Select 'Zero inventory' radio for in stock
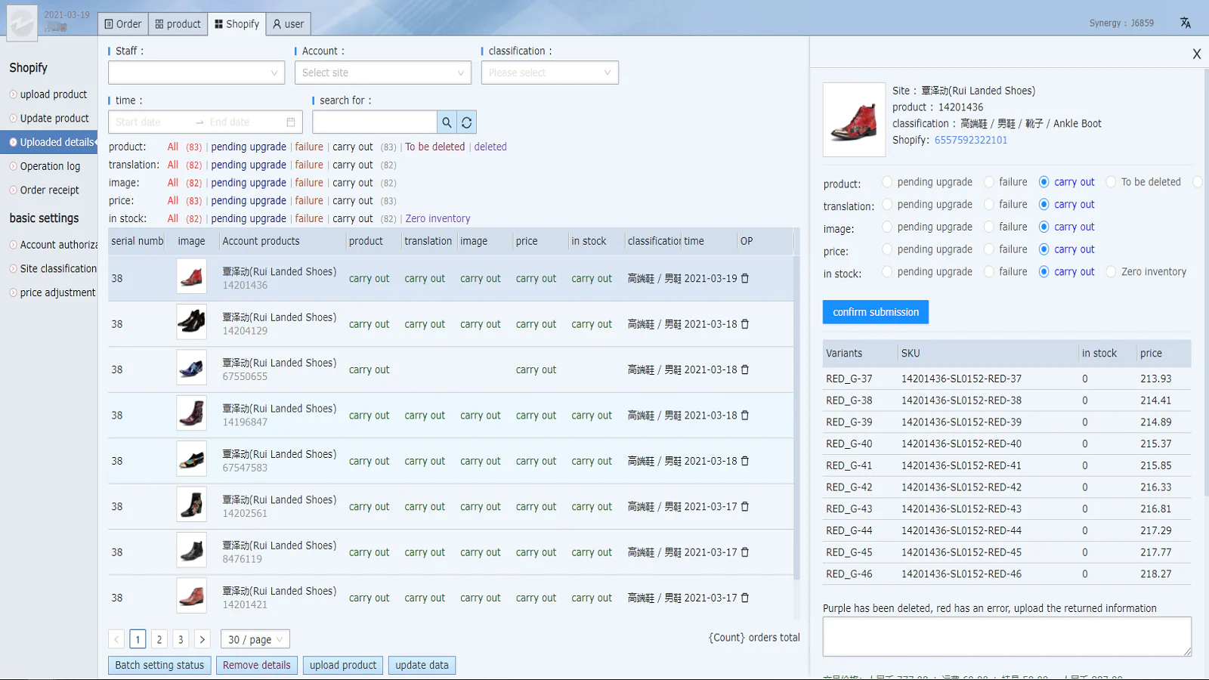Image resolution: width=1209 pixels, height=680 pixels. pyautogui.click(x=1111, y=272)
